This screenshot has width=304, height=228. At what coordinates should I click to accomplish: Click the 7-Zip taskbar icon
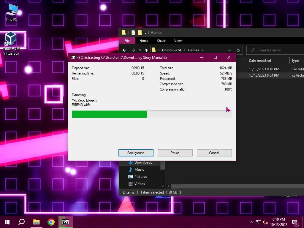[66, 222]
